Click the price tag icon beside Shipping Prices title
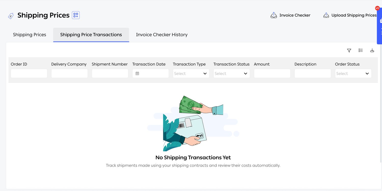The image size is (382, 191). (11, 16)
